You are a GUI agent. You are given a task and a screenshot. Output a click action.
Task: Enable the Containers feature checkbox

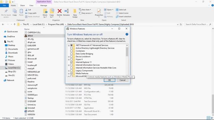coord(71,51)
